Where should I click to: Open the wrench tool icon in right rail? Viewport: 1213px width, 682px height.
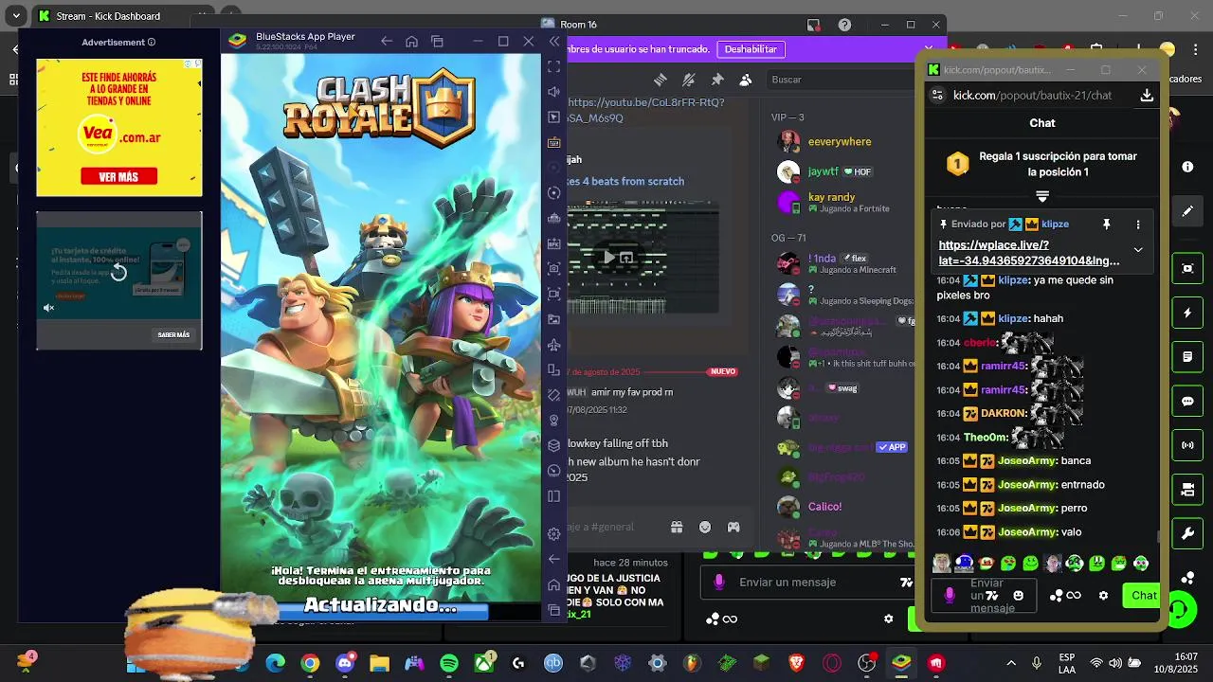tap(1187, 534)
